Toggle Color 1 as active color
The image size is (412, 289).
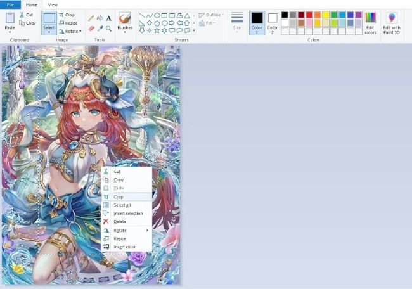(x=257, y=22)
